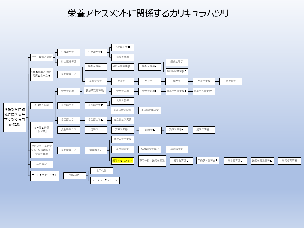304x228 pixels.
Task: Select the root box 多様な専門領域に関する基本となる専門的知識
Action: tap(15, 117)
